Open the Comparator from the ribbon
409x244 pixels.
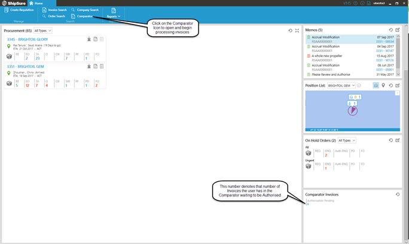coord(84,16)
